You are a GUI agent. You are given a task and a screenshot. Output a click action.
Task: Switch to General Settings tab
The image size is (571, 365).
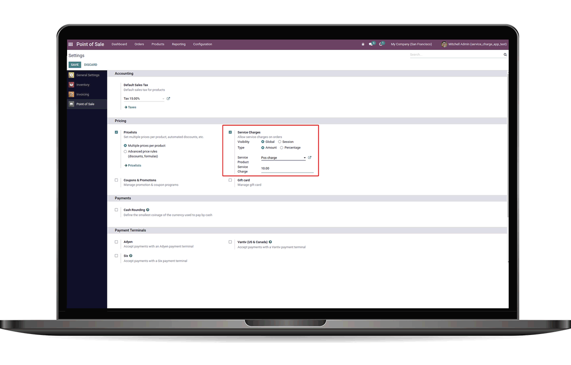pos(87,75)
